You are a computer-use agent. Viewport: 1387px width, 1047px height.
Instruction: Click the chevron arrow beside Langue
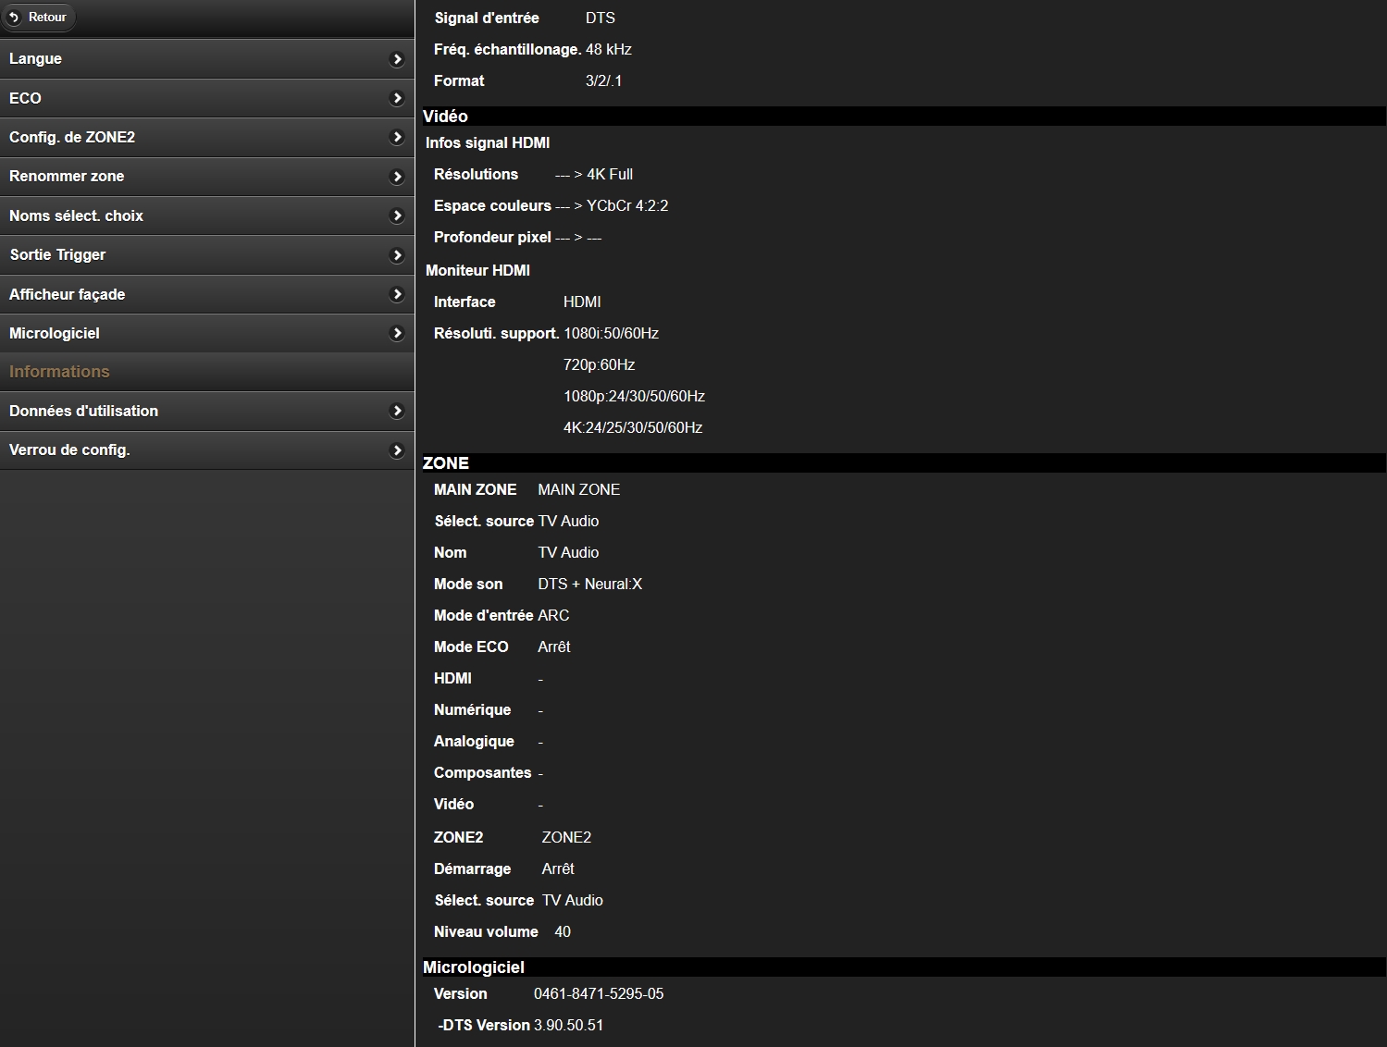point(397,59)
